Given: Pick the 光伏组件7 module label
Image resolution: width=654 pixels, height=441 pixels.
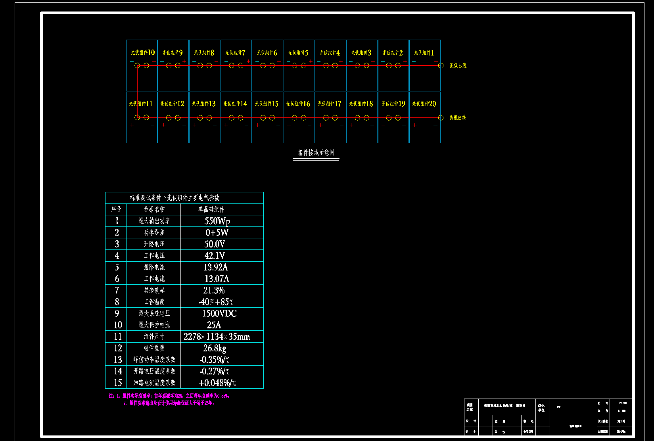Looking at the screenshot, I should pyautogui.click(x=235, y=52).
